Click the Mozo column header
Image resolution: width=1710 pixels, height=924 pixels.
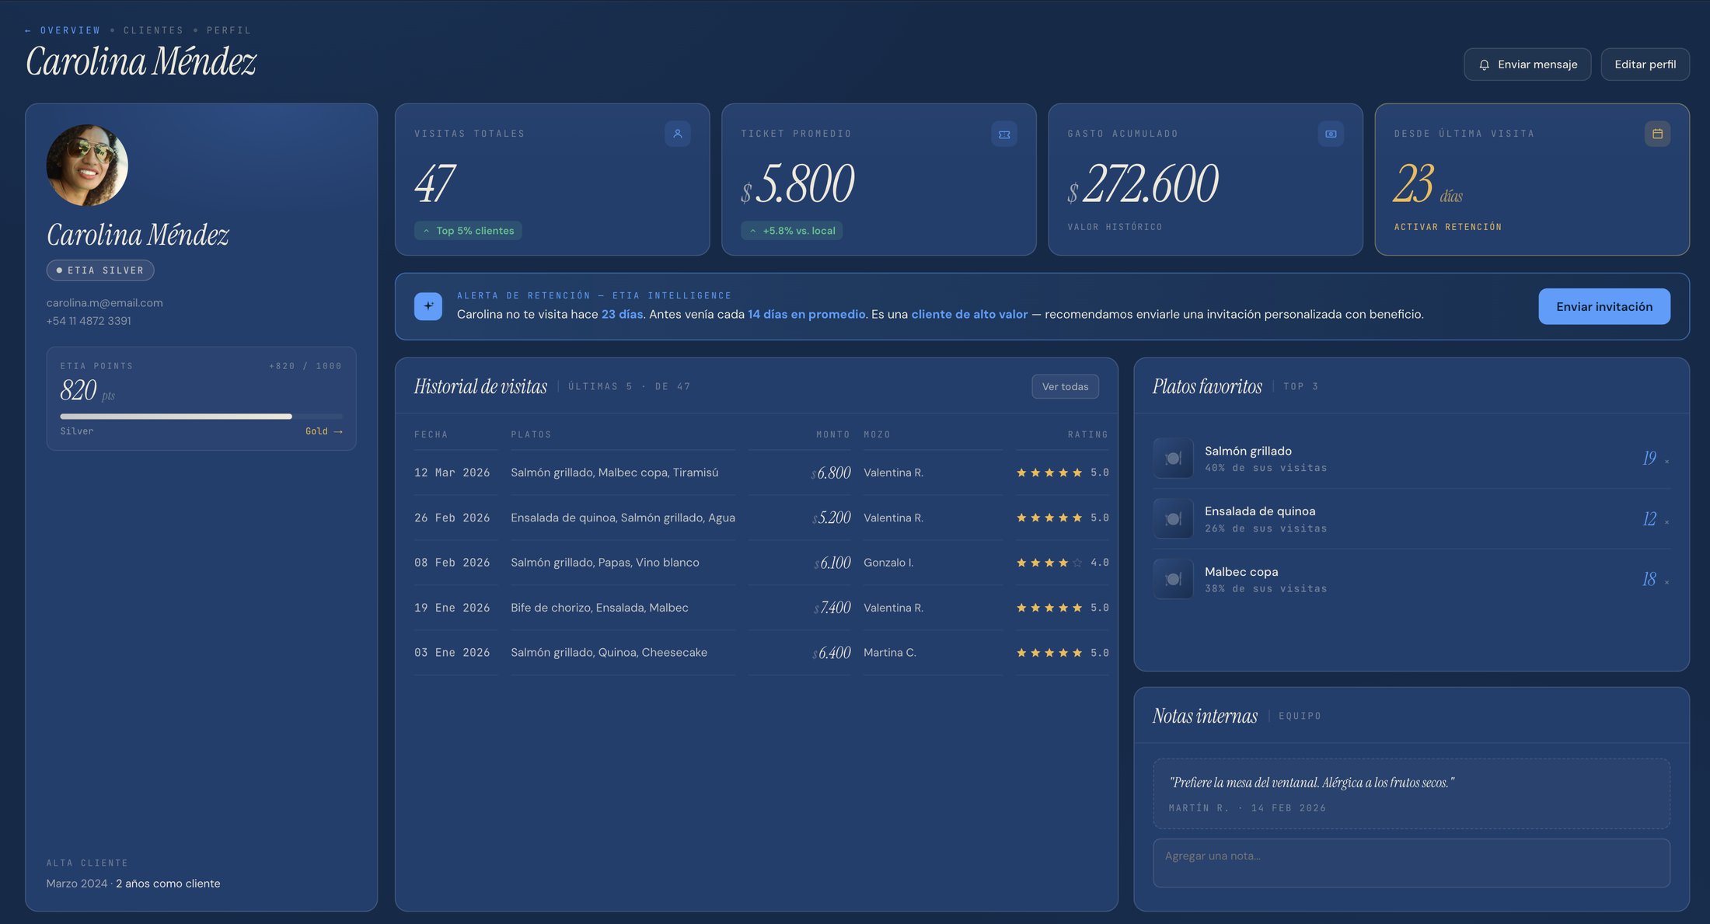(x=877, y=434)
